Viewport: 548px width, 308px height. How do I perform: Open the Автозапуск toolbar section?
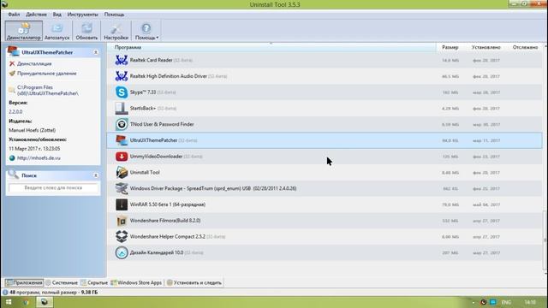click(x=57, y=31)
